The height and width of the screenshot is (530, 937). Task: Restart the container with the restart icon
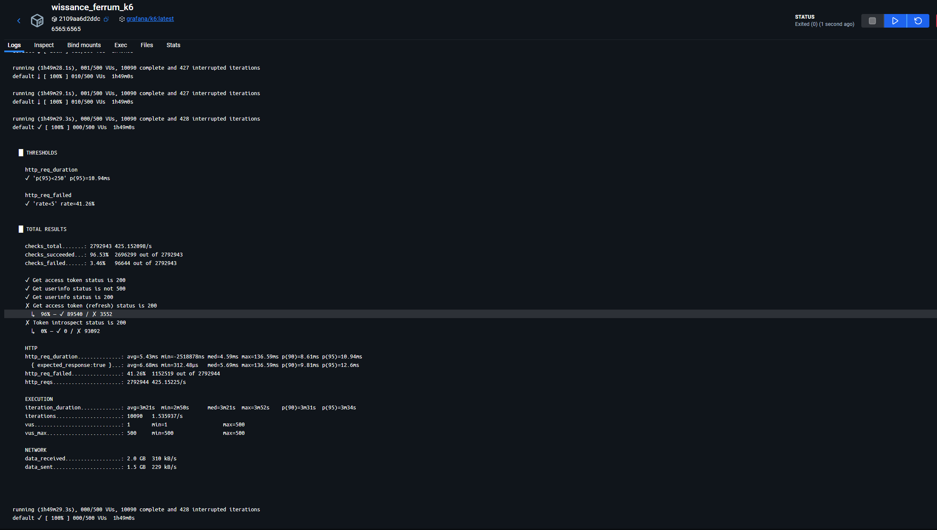pyautogui.click(x=917, y=20)
